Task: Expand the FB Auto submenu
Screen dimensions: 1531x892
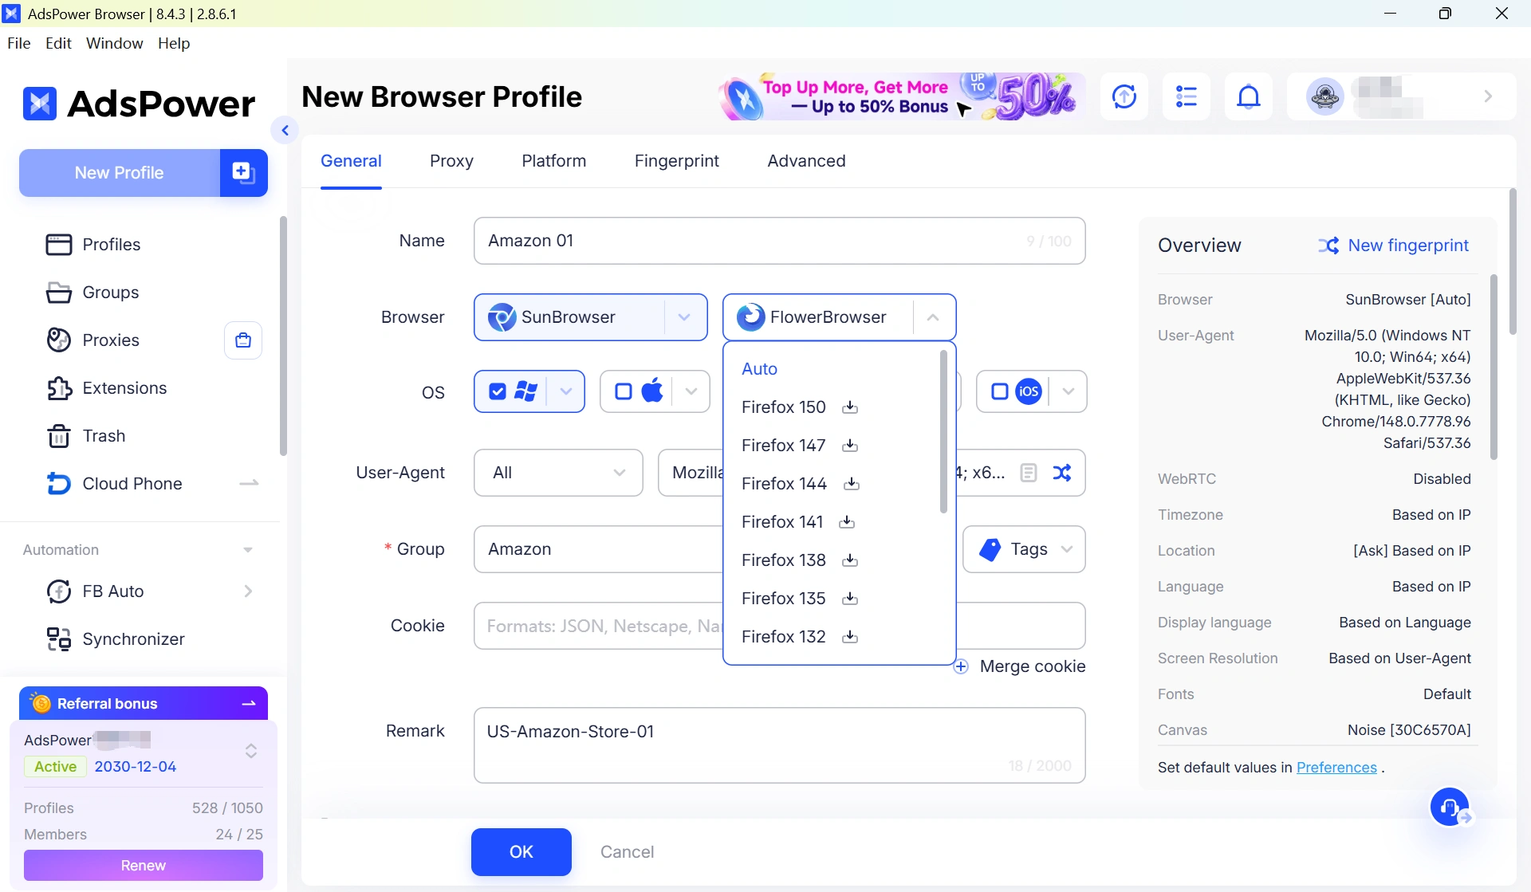Action: point(248,591)
